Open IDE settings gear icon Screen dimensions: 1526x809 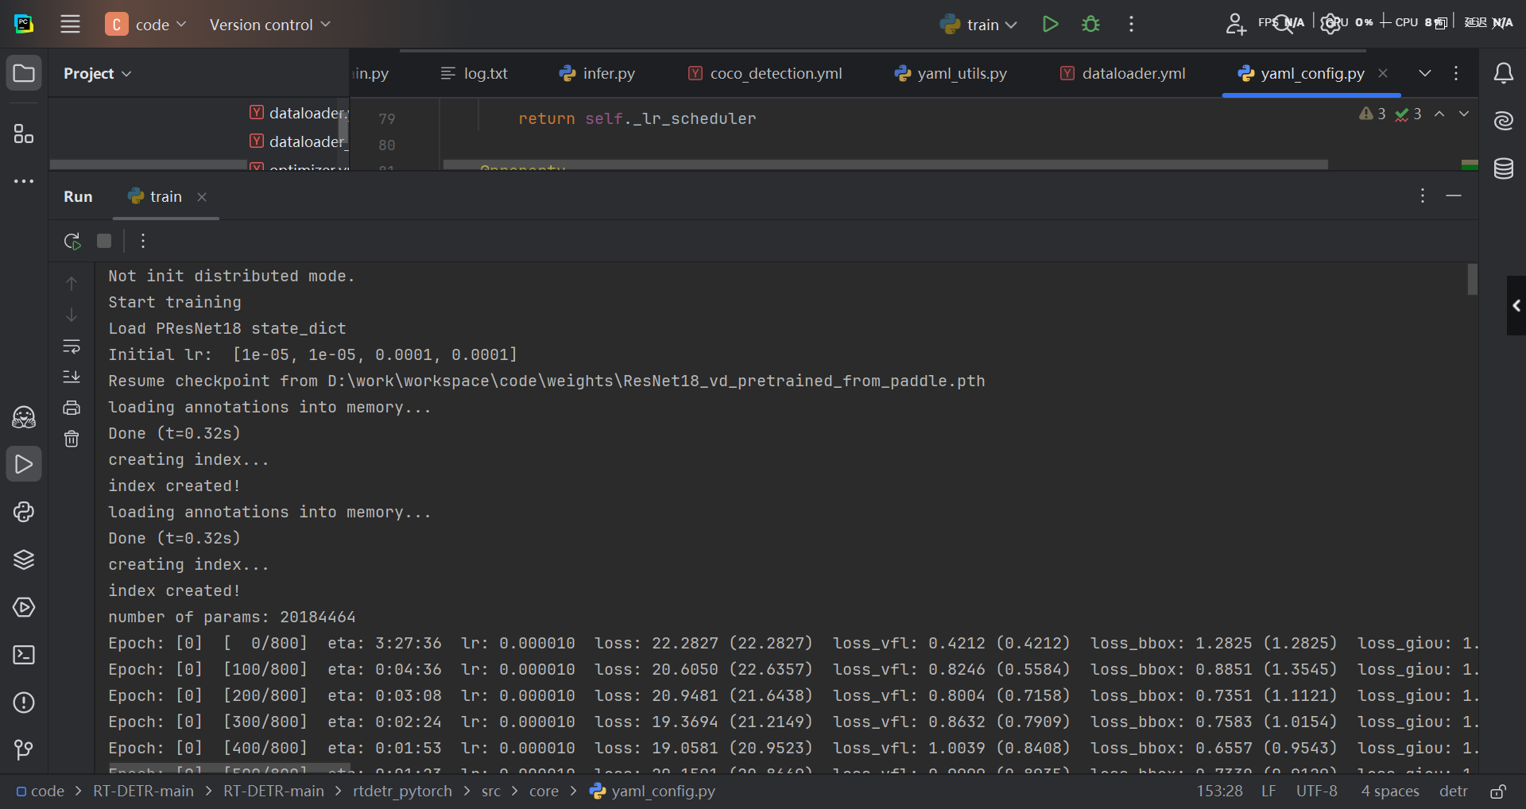[x=1330, y=24]
